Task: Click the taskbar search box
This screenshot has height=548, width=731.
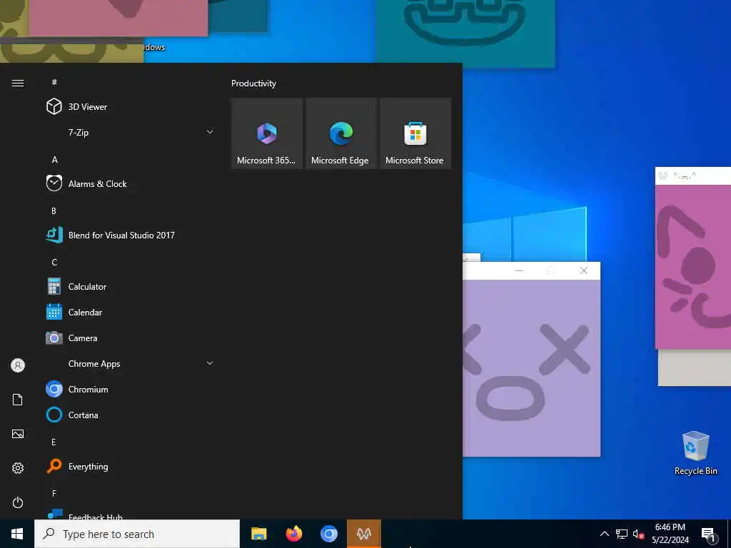Action: point(137,534)
